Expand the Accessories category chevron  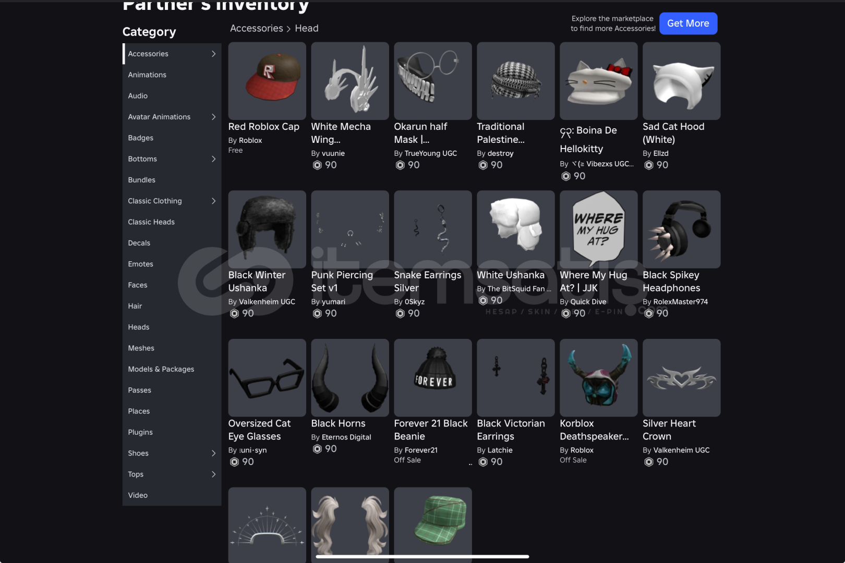click(x=213, y=54)
